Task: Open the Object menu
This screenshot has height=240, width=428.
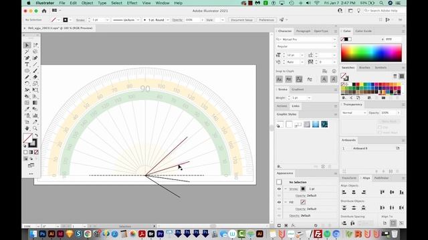Action: tap(87, 3)
